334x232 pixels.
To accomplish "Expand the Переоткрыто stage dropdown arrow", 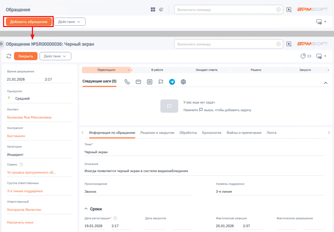I will pos(129,70).
